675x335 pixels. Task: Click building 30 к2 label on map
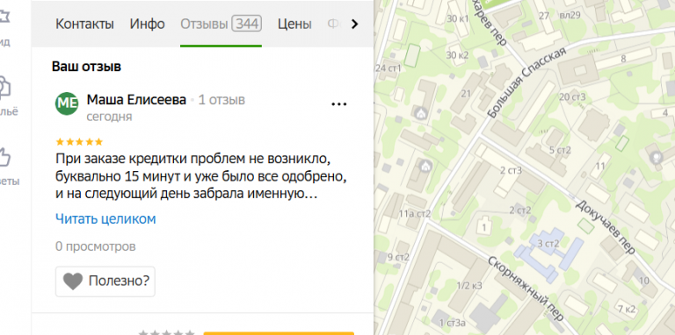pos(457,55)
